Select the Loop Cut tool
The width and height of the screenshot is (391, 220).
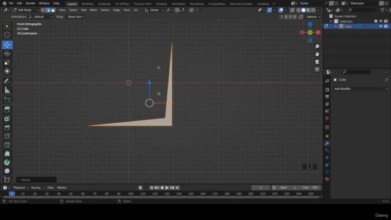coord(7,136)
